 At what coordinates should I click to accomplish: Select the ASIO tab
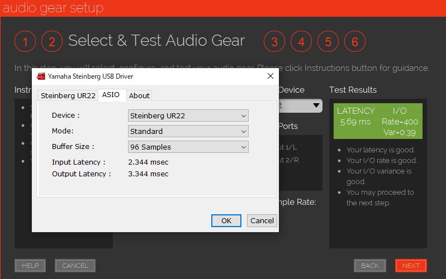(x=111, y=95)
